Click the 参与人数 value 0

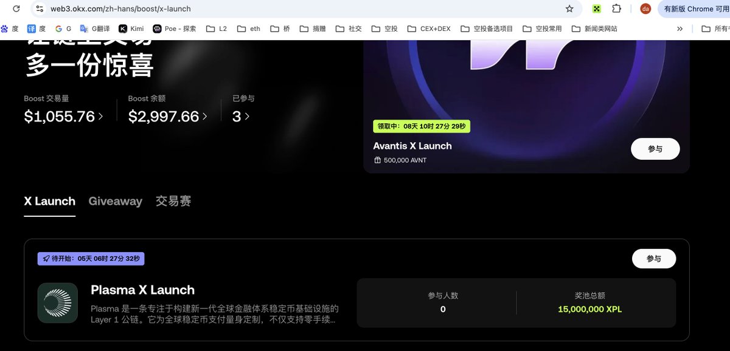pos(443,309)
